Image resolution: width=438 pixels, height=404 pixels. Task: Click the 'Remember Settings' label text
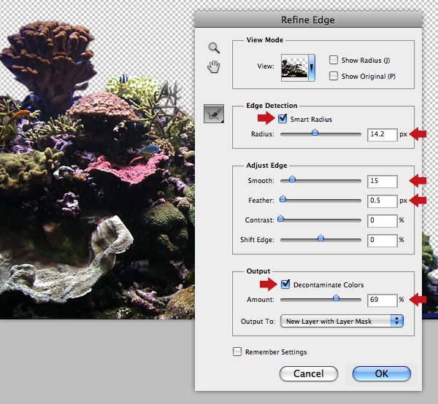point(276,352)
